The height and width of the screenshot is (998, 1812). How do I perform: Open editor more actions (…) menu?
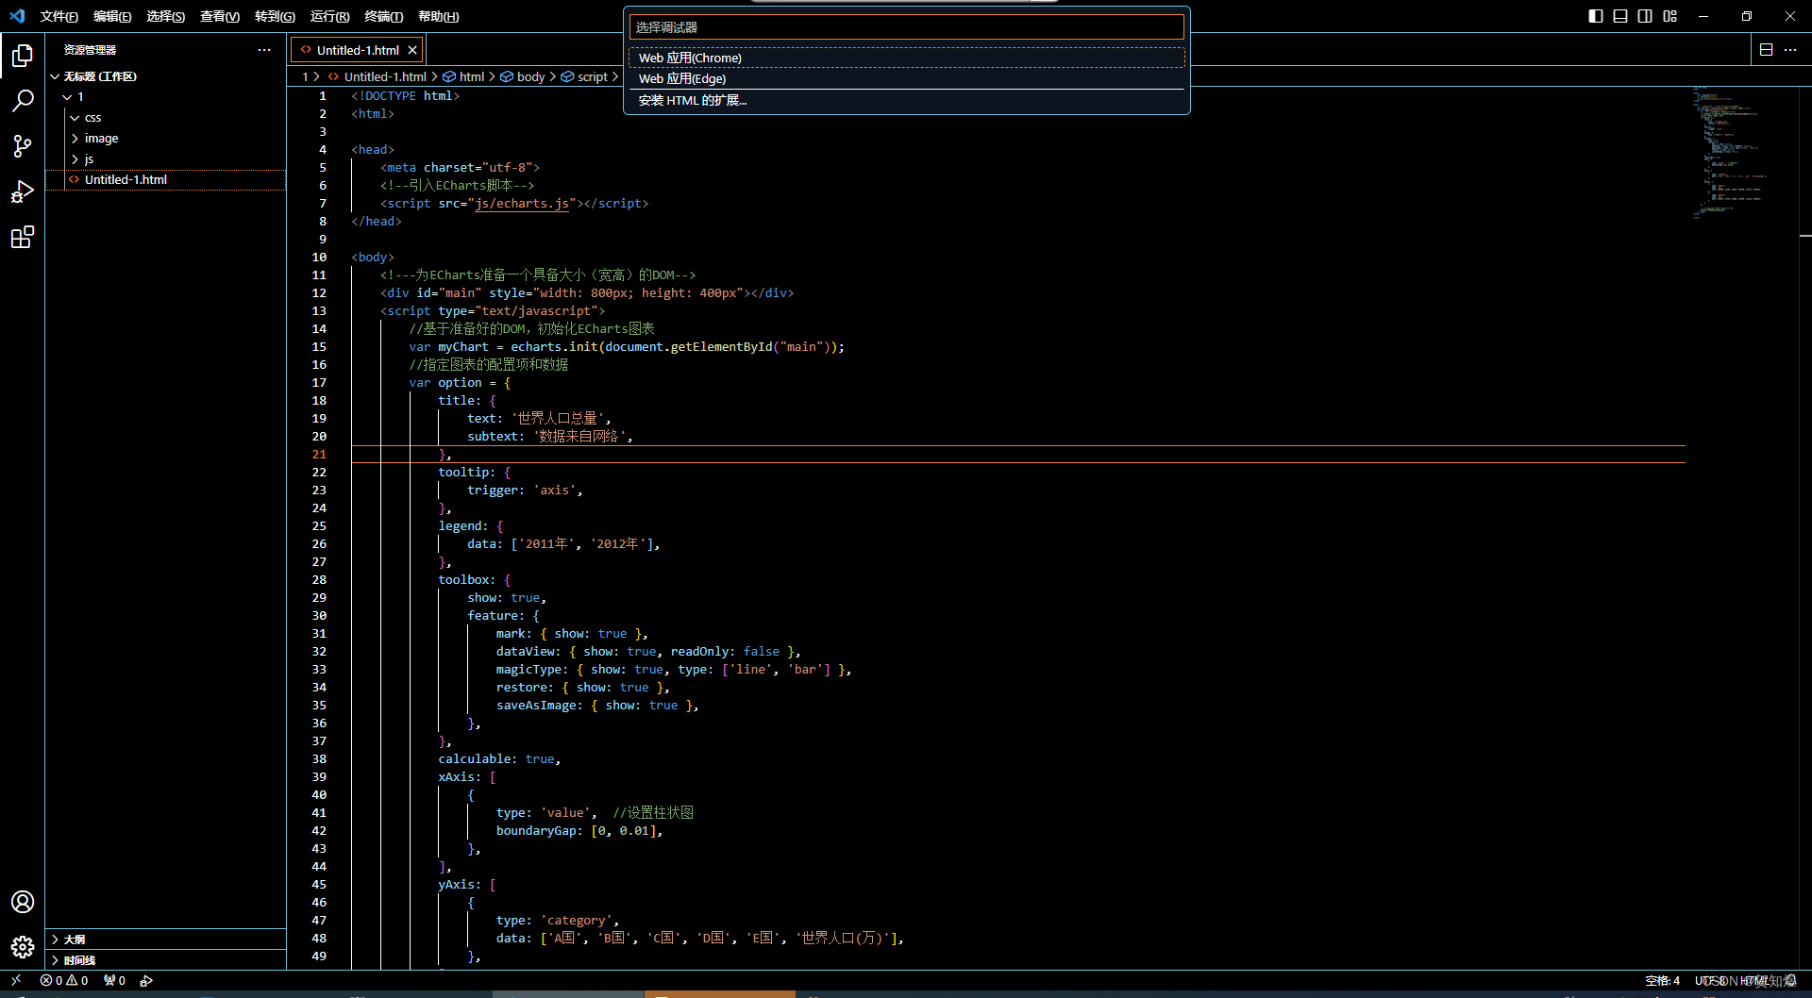coord(1790,50)
